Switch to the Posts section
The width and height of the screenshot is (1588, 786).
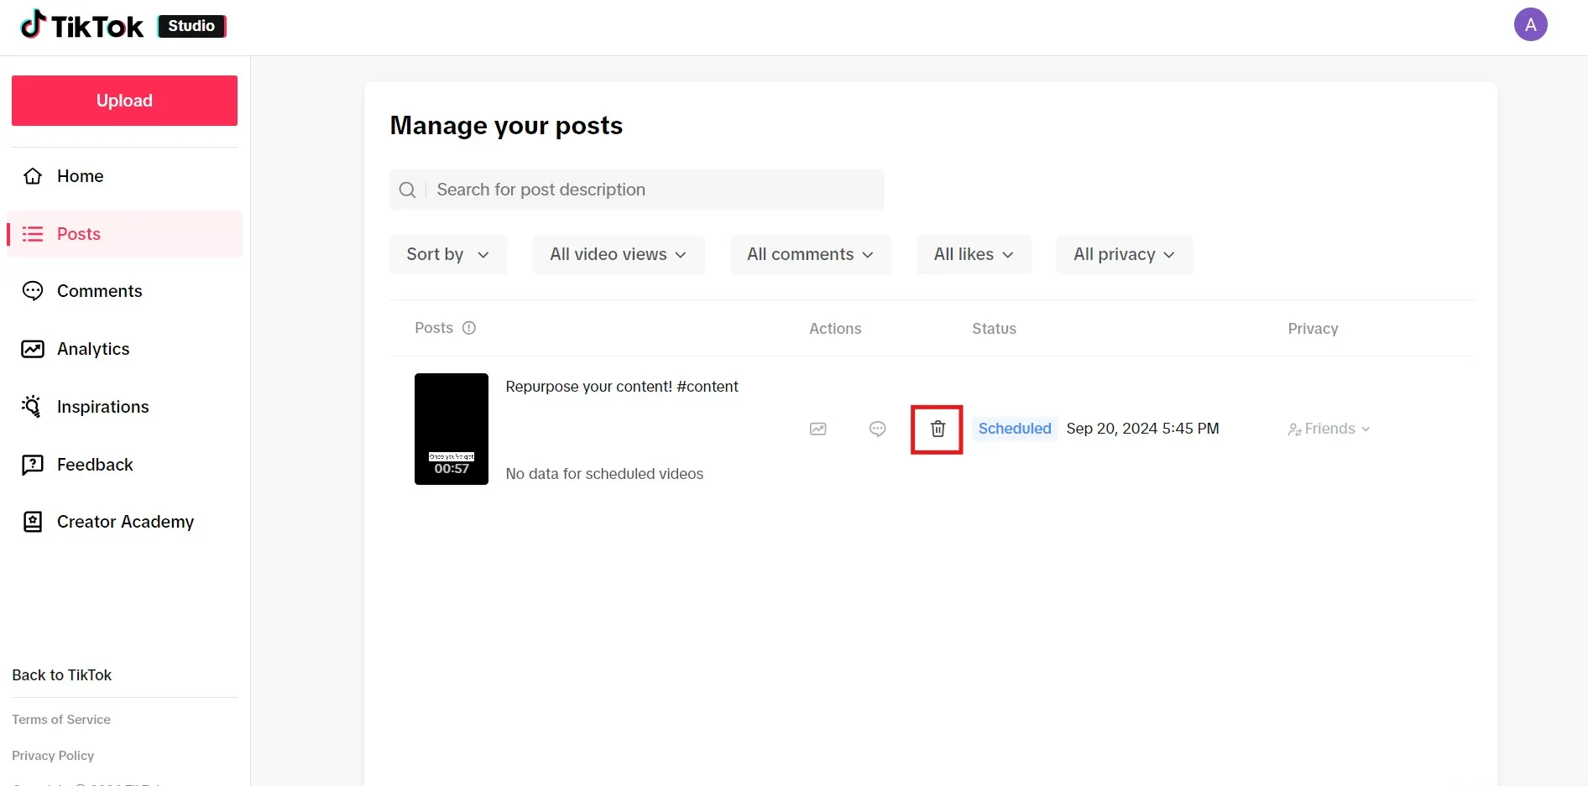tap(78, 234)
